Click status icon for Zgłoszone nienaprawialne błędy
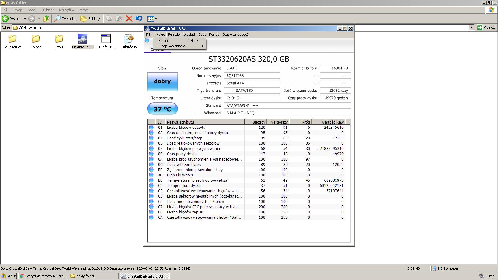 [151, 170]
